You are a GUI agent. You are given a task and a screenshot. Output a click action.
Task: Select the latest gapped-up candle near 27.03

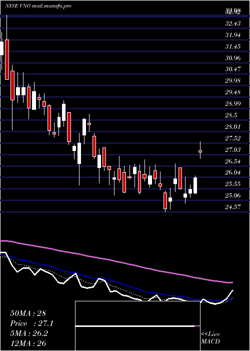pyautogui.click(x=200, y=151)
